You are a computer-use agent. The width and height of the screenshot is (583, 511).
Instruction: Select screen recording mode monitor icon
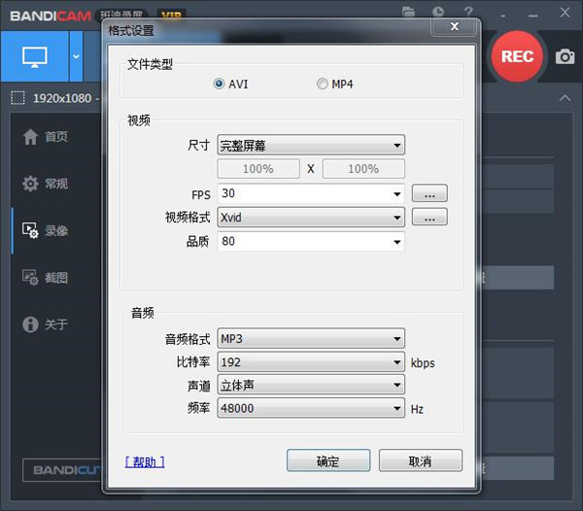35,56
